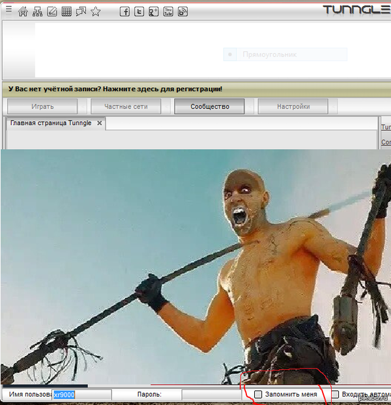Open Tunngle Facebook page icon
Image resolution: width=391 pixels, height=405 pixels.
coord(124,11)
